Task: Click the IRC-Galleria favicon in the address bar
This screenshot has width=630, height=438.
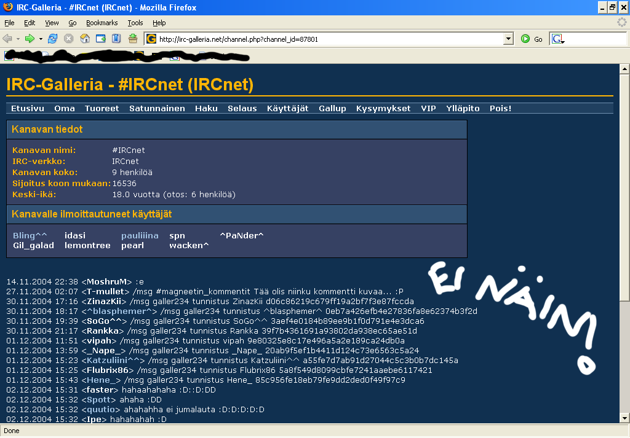Action: (151, 38)
